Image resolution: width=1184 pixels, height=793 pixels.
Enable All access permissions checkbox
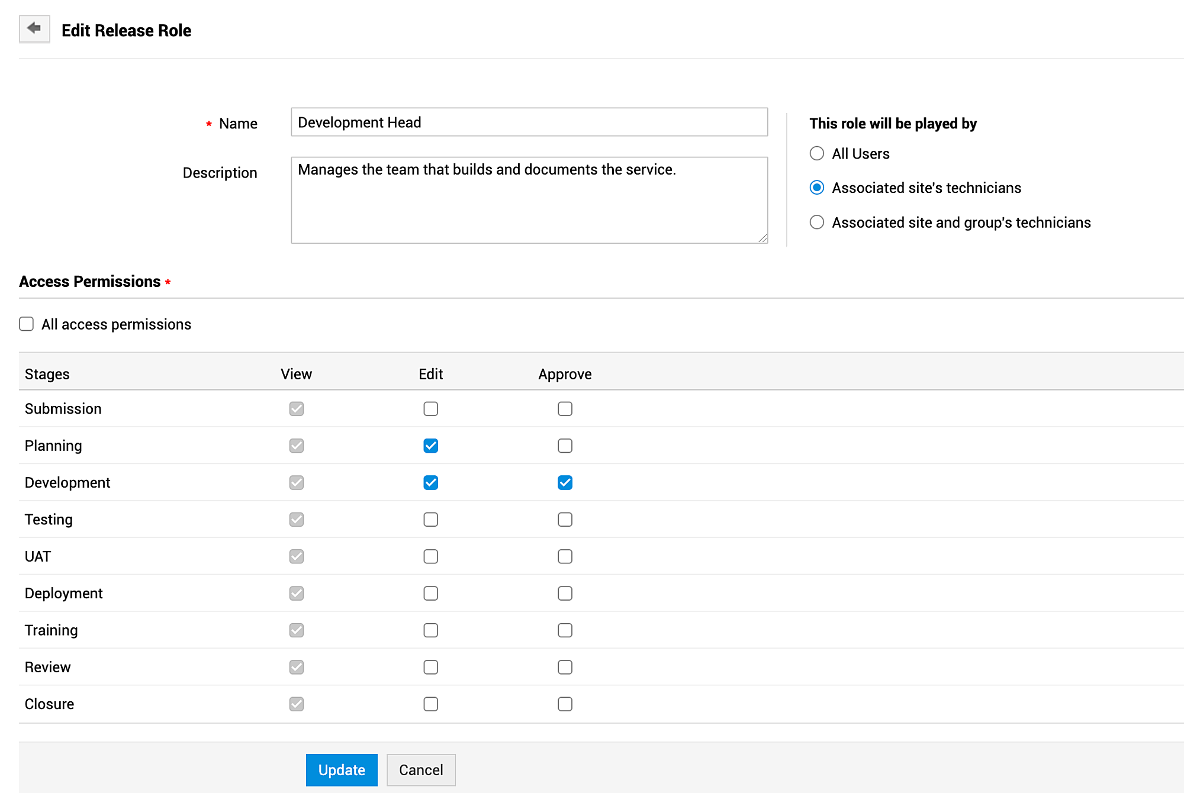27,324
